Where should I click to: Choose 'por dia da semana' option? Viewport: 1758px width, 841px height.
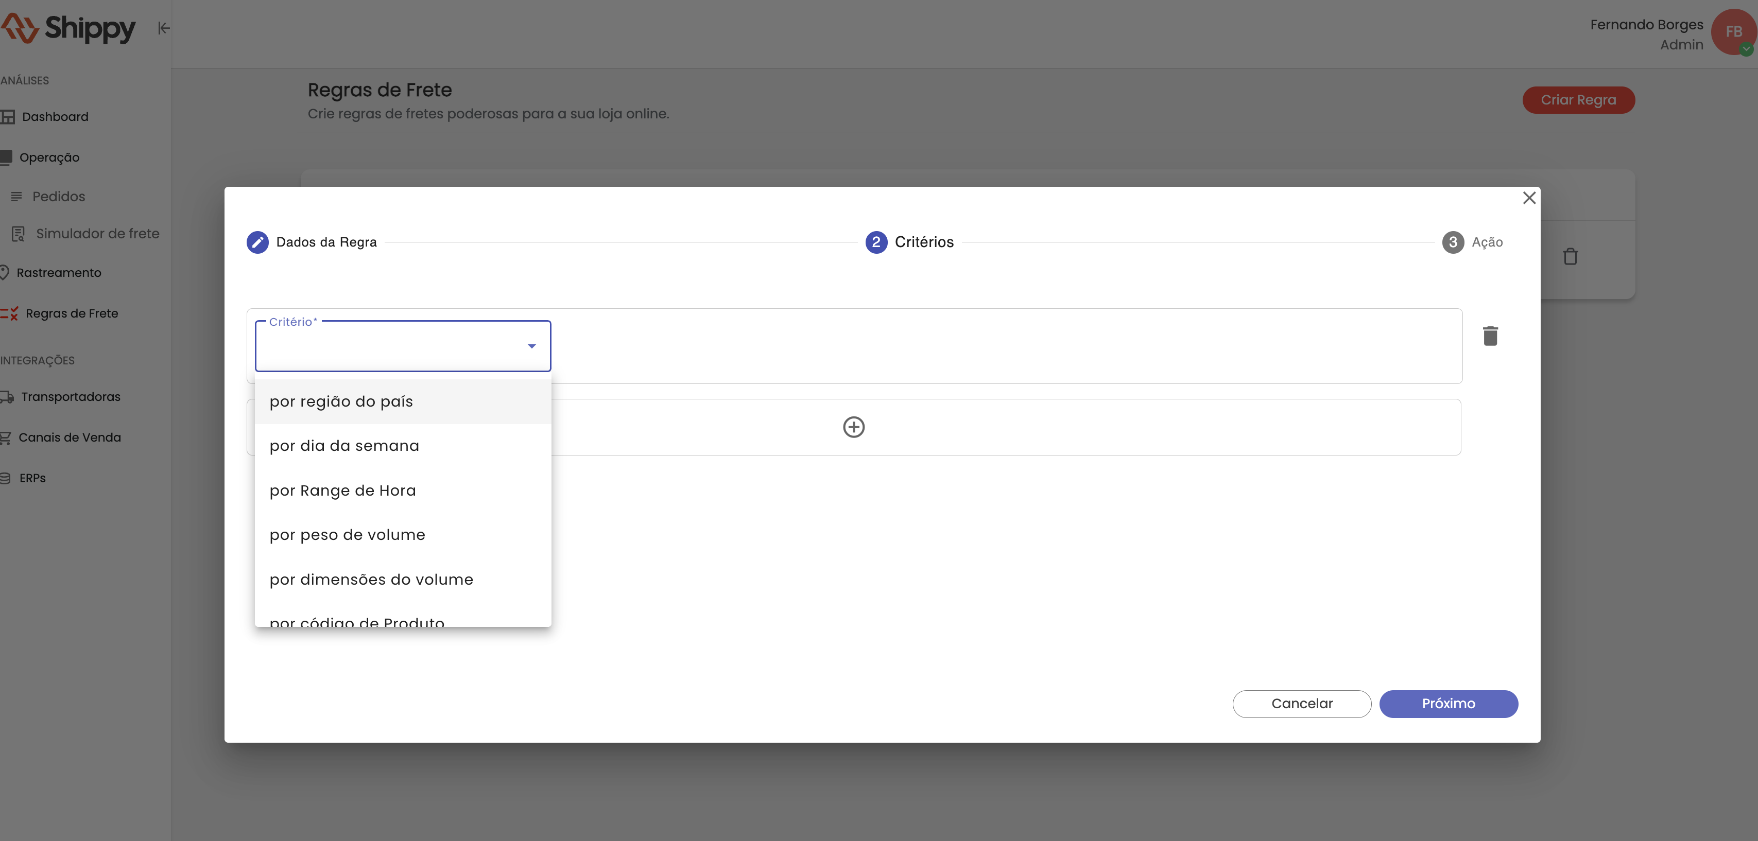344,446
